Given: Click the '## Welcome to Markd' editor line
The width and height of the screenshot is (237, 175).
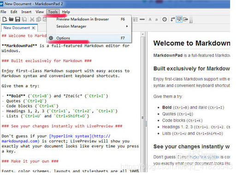Looking at the screenshot, I should click(x=24, y=36).
